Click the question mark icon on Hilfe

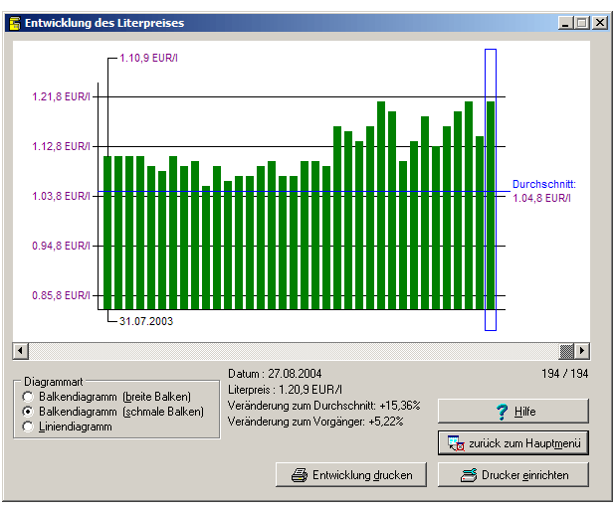[502, 412]
